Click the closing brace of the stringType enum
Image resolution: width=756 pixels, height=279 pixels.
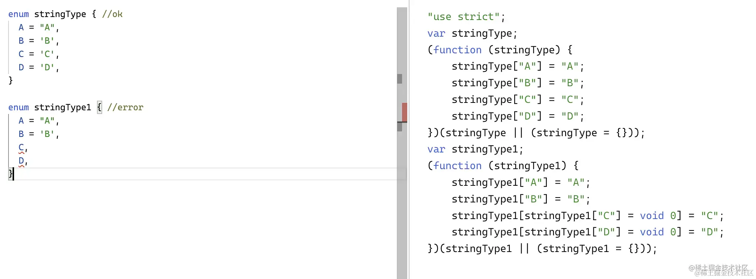click(10, 80)
